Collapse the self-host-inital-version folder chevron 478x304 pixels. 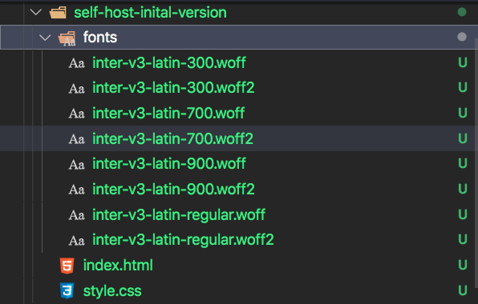pyautogui.click(x=36, y=13)
